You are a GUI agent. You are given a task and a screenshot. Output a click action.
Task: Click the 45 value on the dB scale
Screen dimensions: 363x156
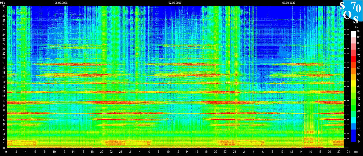358,86
